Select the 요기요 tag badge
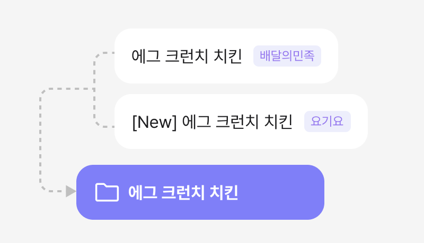Screen dimensions: 424x243 pos(327,121)
